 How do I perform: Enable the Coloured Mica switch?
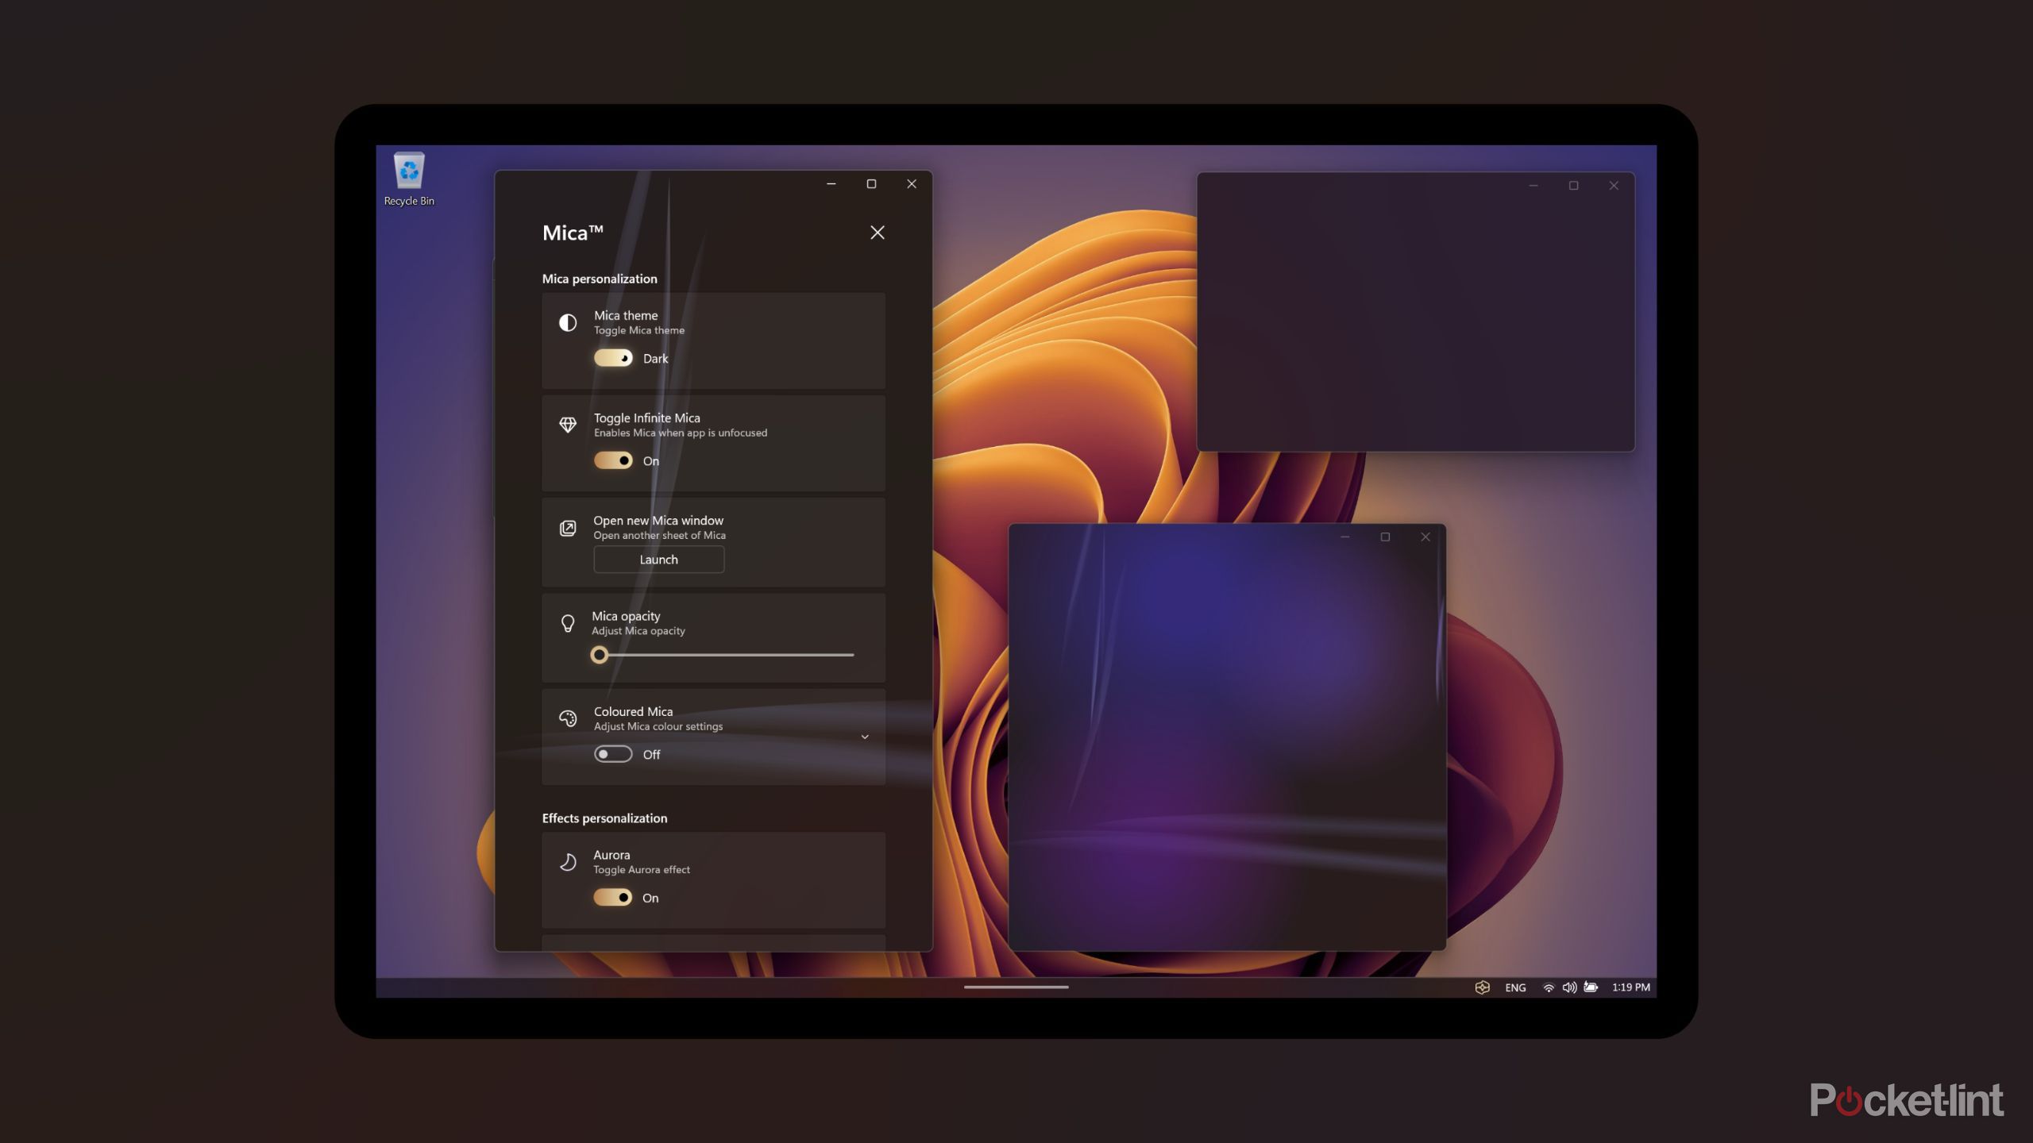[x=613, y=754]
